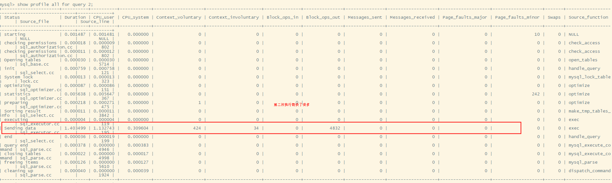Click the CPU_system value 0.309604
The height and width of the screenshot is (183, 612).
(138, 128)
